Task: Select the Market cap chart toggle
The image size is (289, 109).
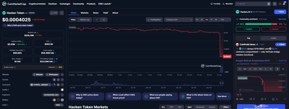Action: [x=85, y=20]
